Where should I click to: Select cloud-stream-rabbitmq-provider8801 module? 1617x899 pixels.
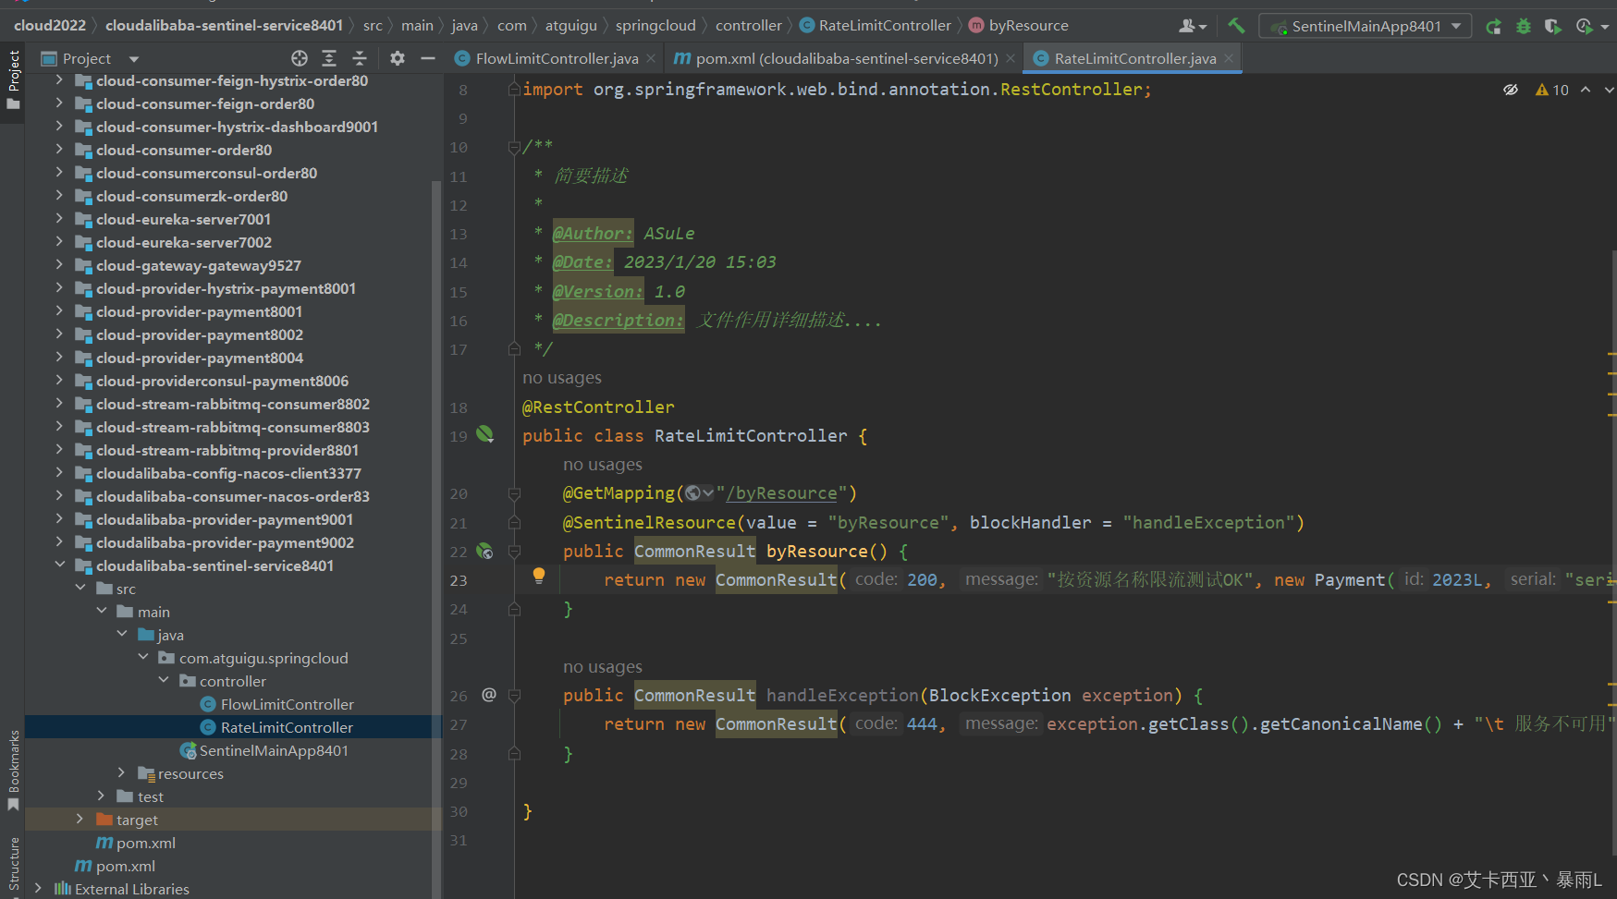227,450
